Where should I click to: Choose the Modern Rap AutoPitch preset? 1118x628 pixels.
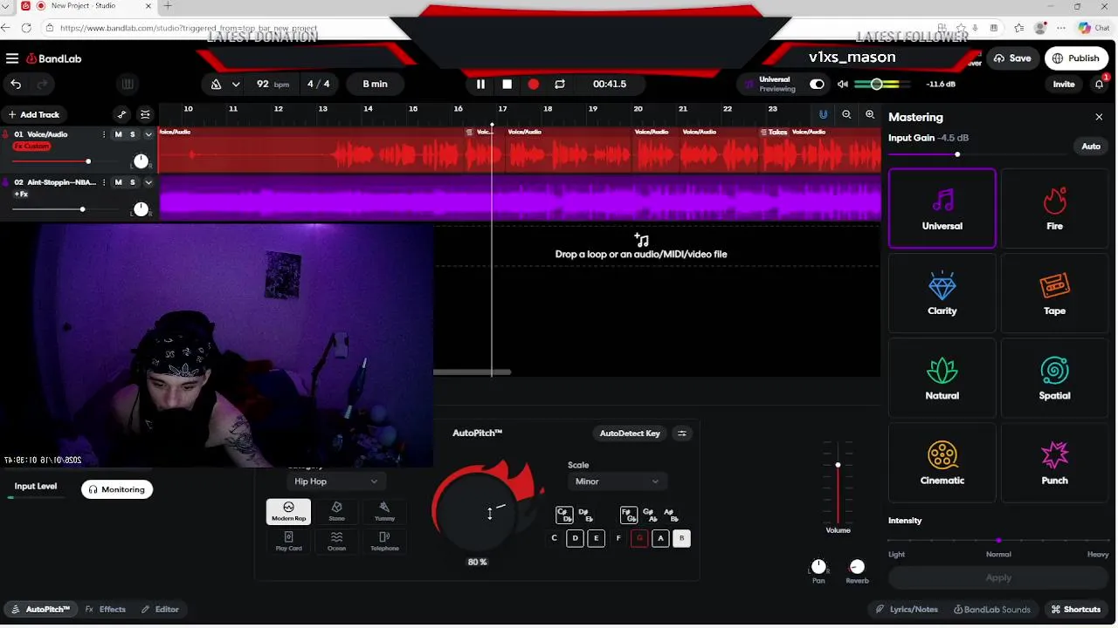tap(288, 511)
